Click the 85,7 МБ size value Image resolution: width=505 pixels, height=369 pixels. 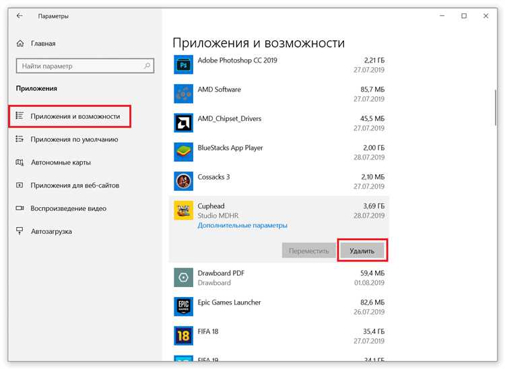coord(372,89)
